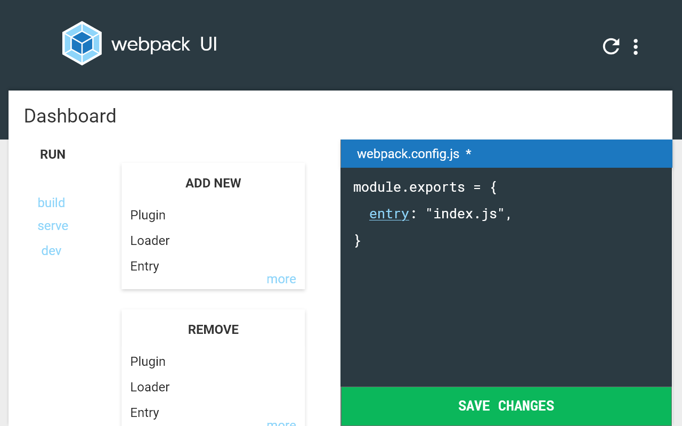The height and width of the screenshot is (426, 682).
Task: Remove a Loader
Action: (x=150, y=387)
